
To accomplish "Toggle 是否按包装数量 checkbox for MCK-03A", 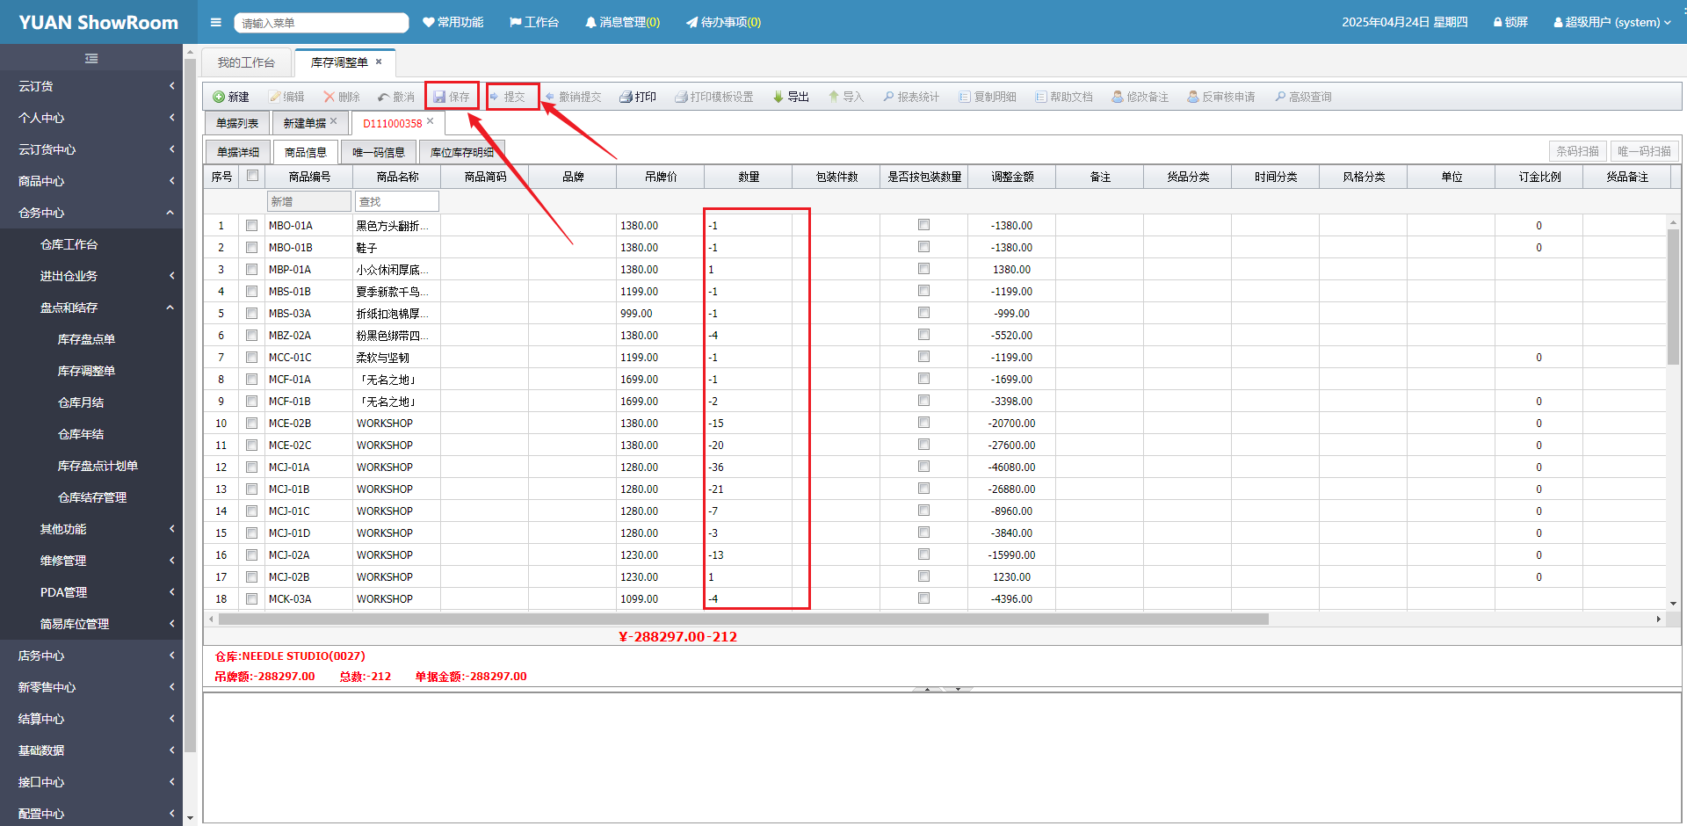I will tap(923, 598).
